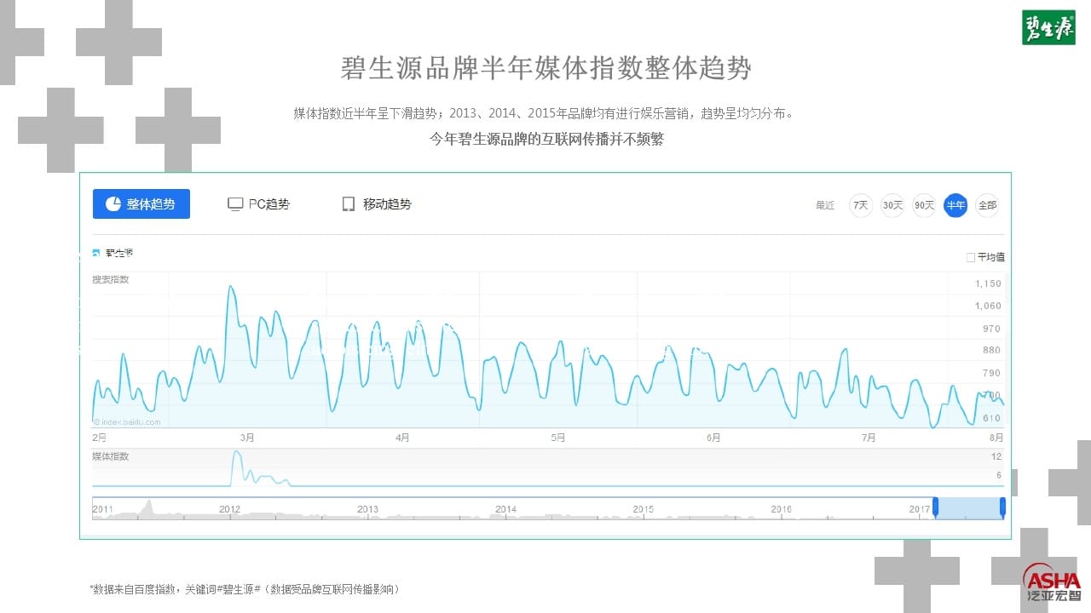Choose the 半年 time range
The image size is (1091, 613).
click(955, 205)
